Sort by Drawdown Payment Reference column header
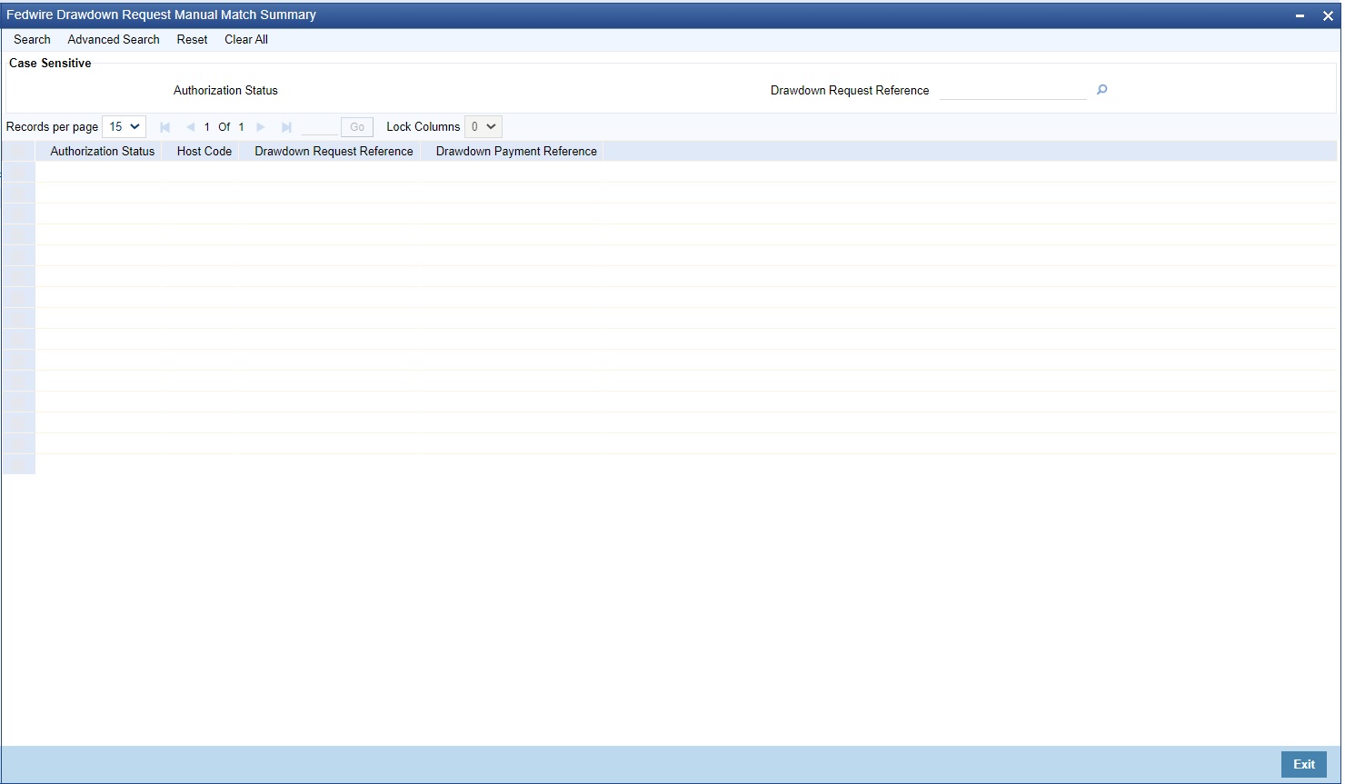The image size is (1345, 784). pyautogui.click(x=516, y=152)
